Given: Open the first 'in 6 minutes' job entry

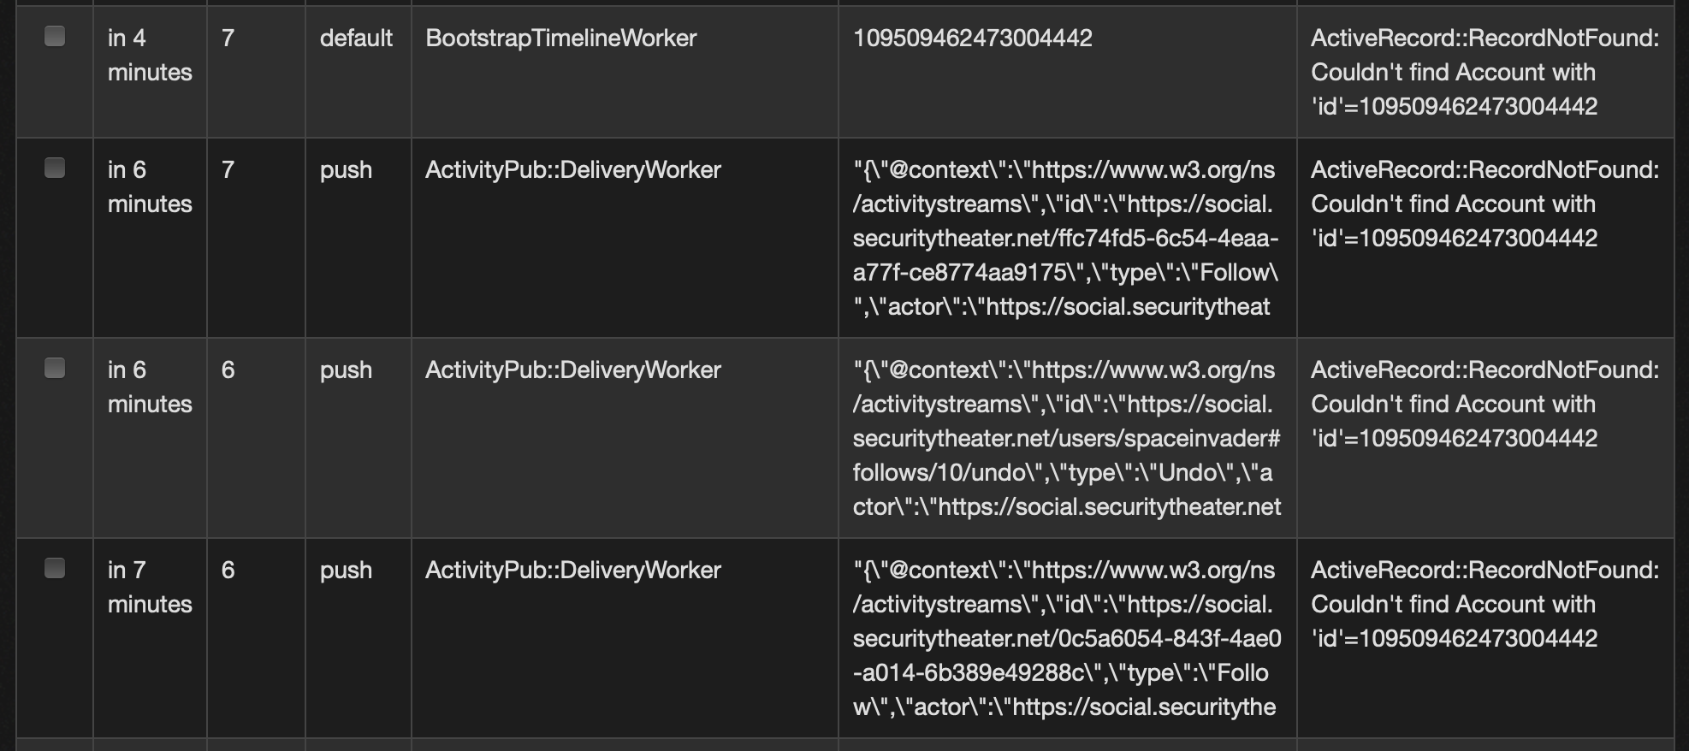Looking at the screenshot, I should [149, 186].
